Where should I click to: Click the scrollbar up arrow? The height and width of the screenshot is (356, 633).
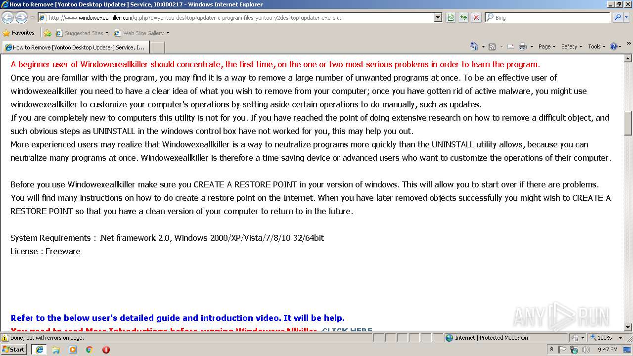coord(628,59)
